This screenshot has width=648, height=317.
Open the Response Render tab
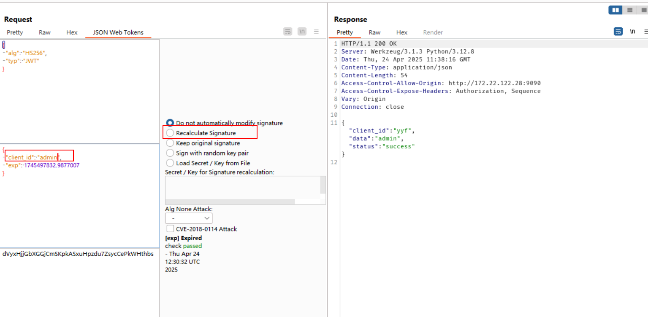pos(433,32)
